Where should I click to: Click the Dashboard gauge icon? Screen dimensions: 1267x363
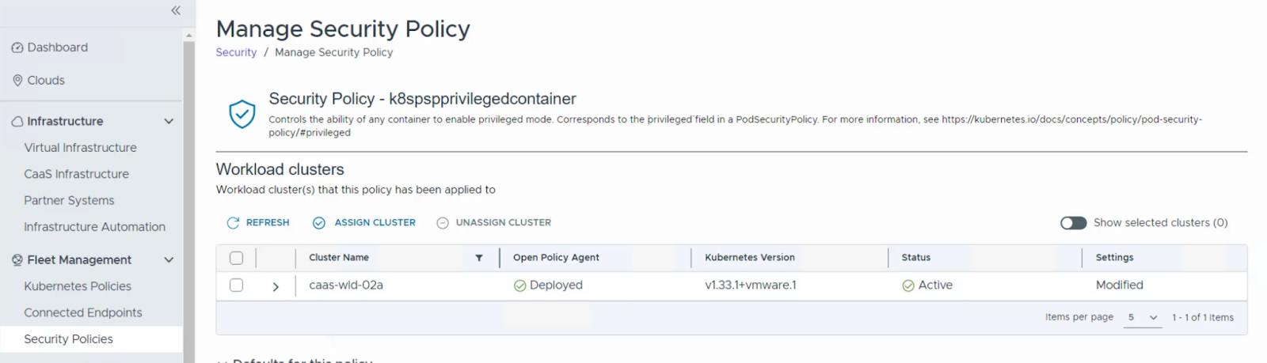tap(17, 48)
